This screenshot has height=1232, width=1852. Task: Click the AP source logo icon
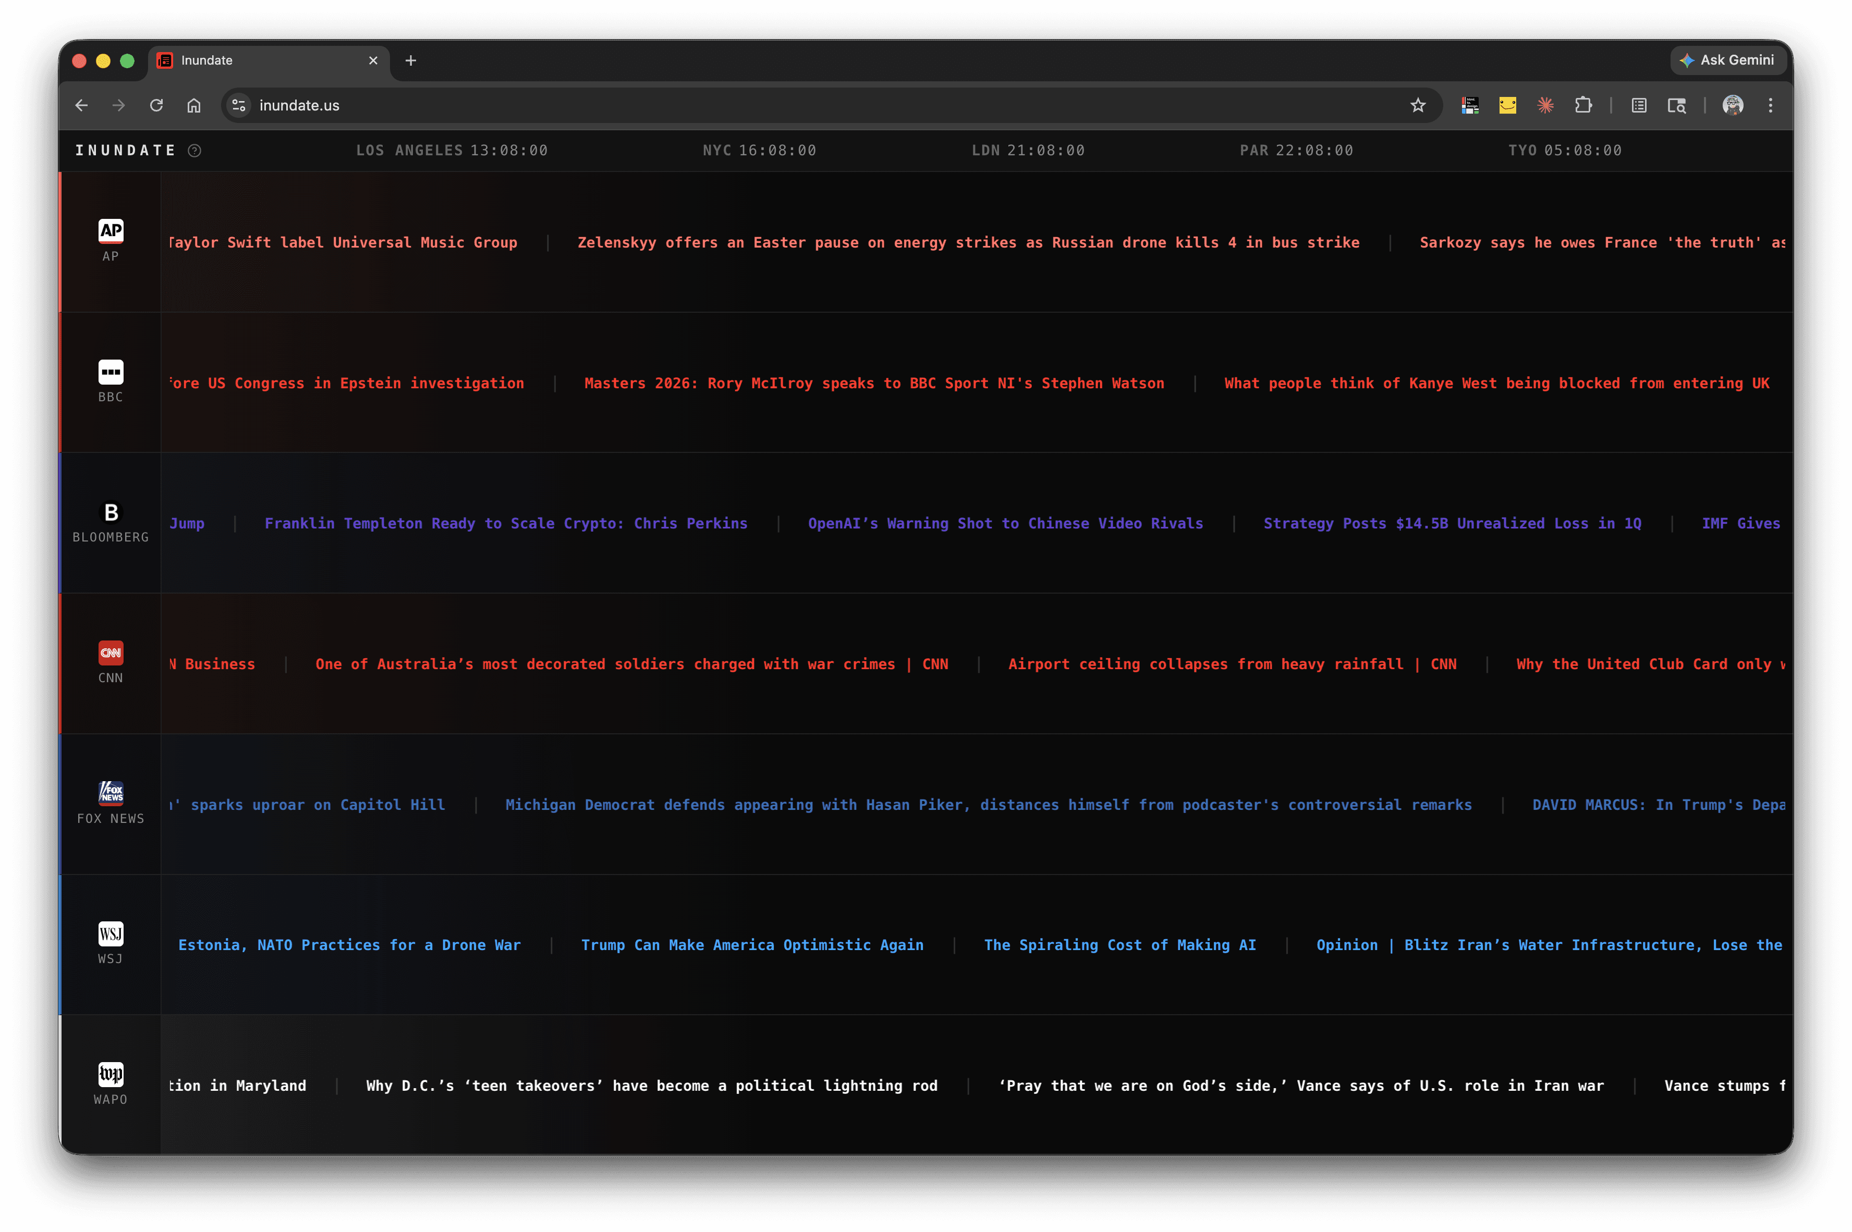pyautogui.click(x=111, y=230)
